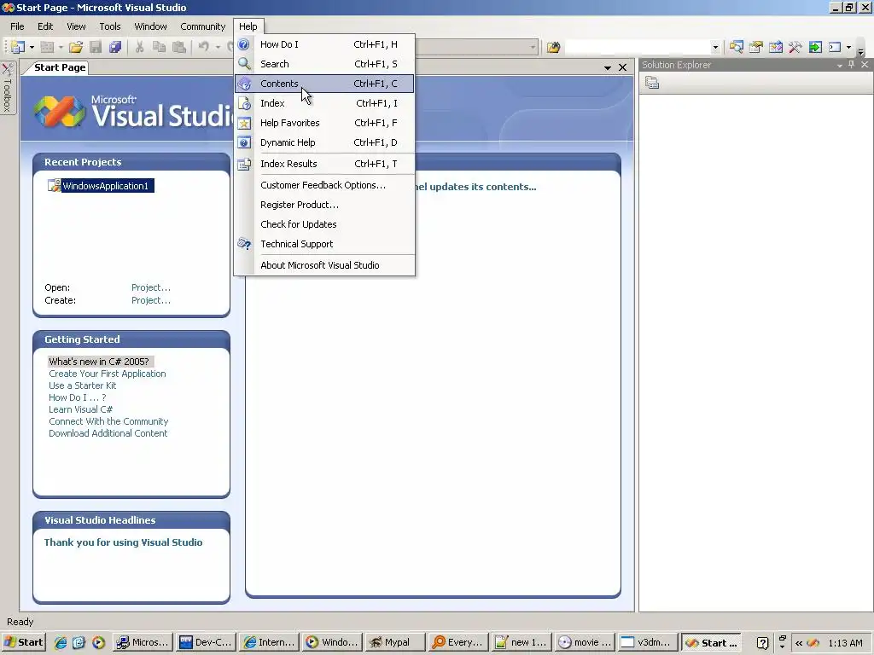
Task: Click the Object Browser toolbar icon
Action: (775, 48)
